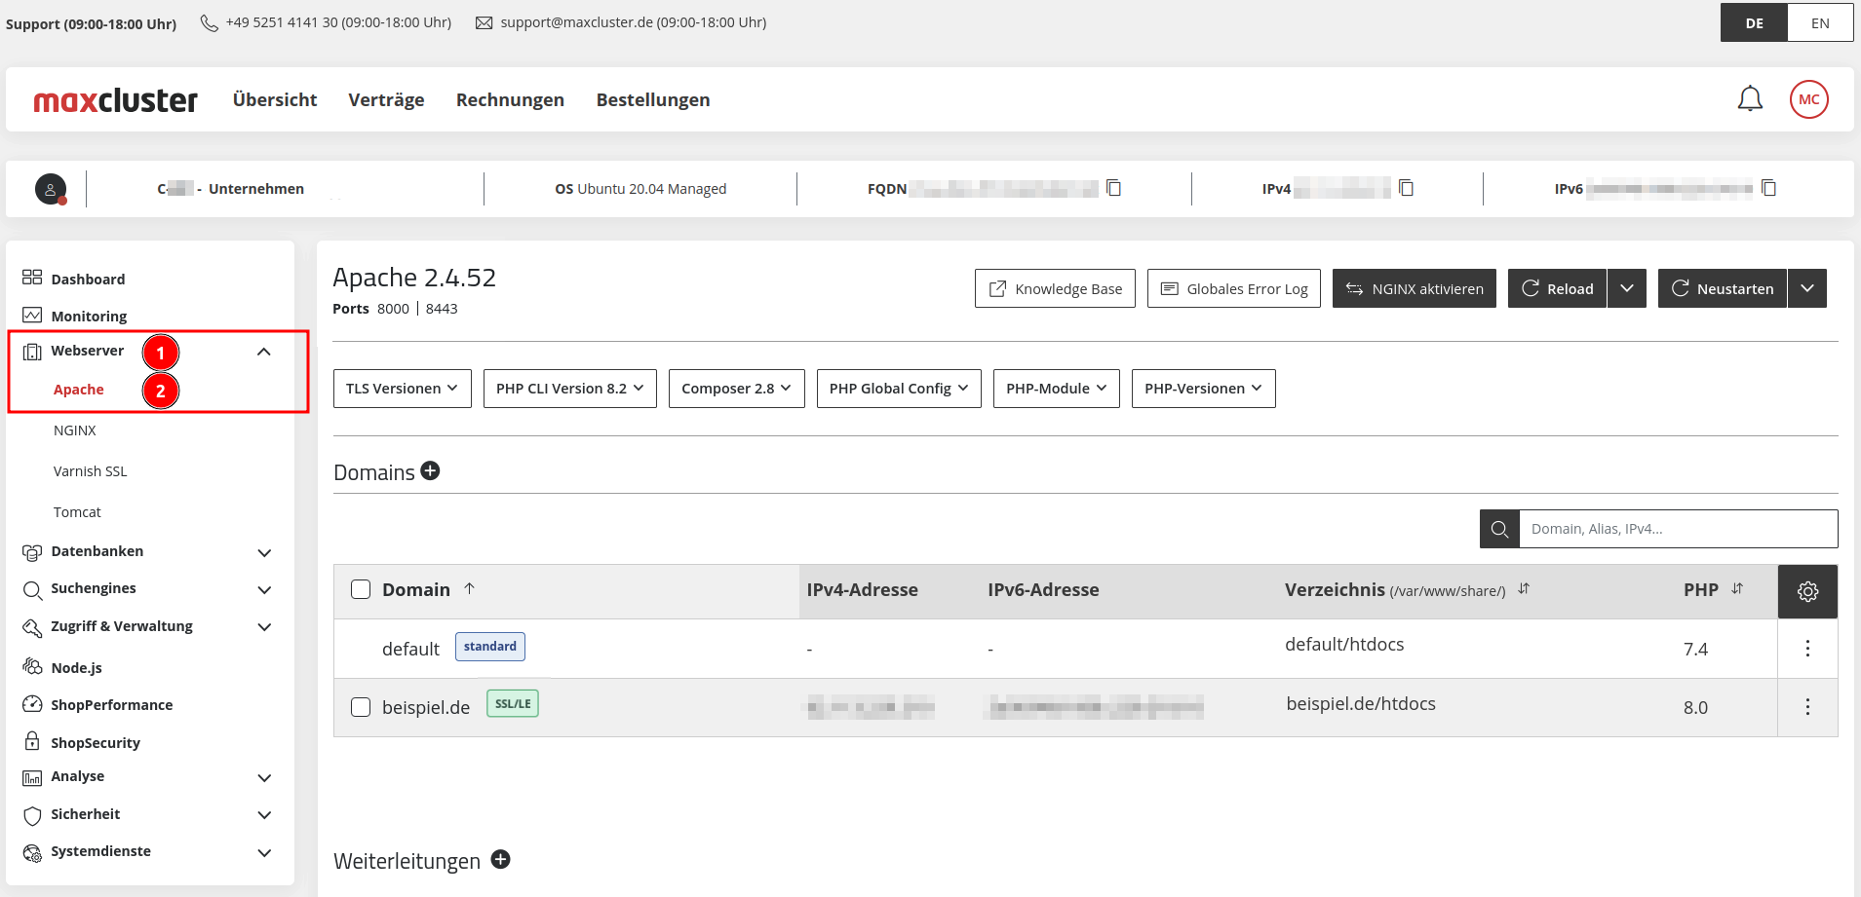Switch to the Bestellungen menu item

coord(653,99)
